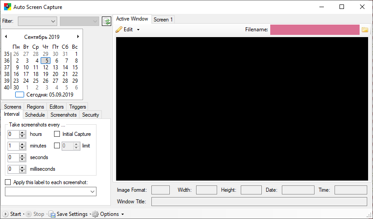This screenshot has width=373, height=219.
Task: Select highlighted calendar day 5
Action: point(46,61)
